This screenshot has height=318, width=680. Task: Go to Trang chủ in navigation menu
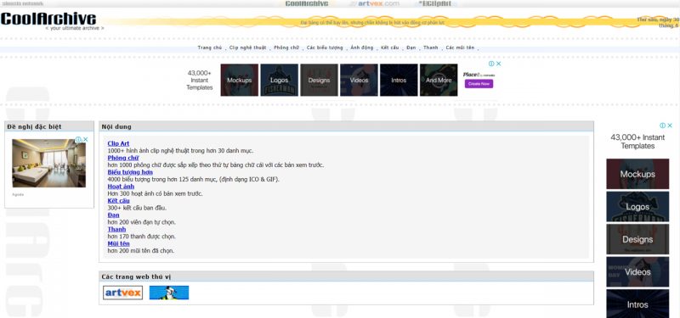pos(209,47)
